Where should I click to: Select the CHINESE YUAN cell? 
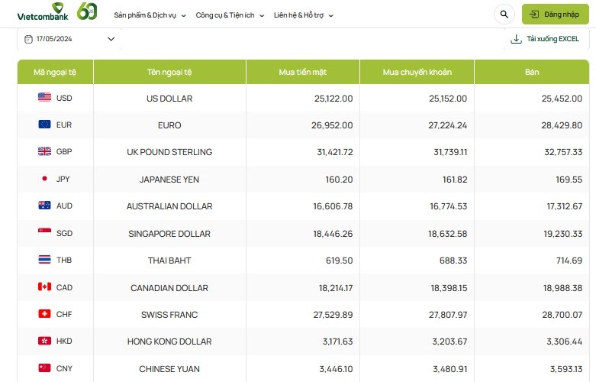[x=169, y=369]
